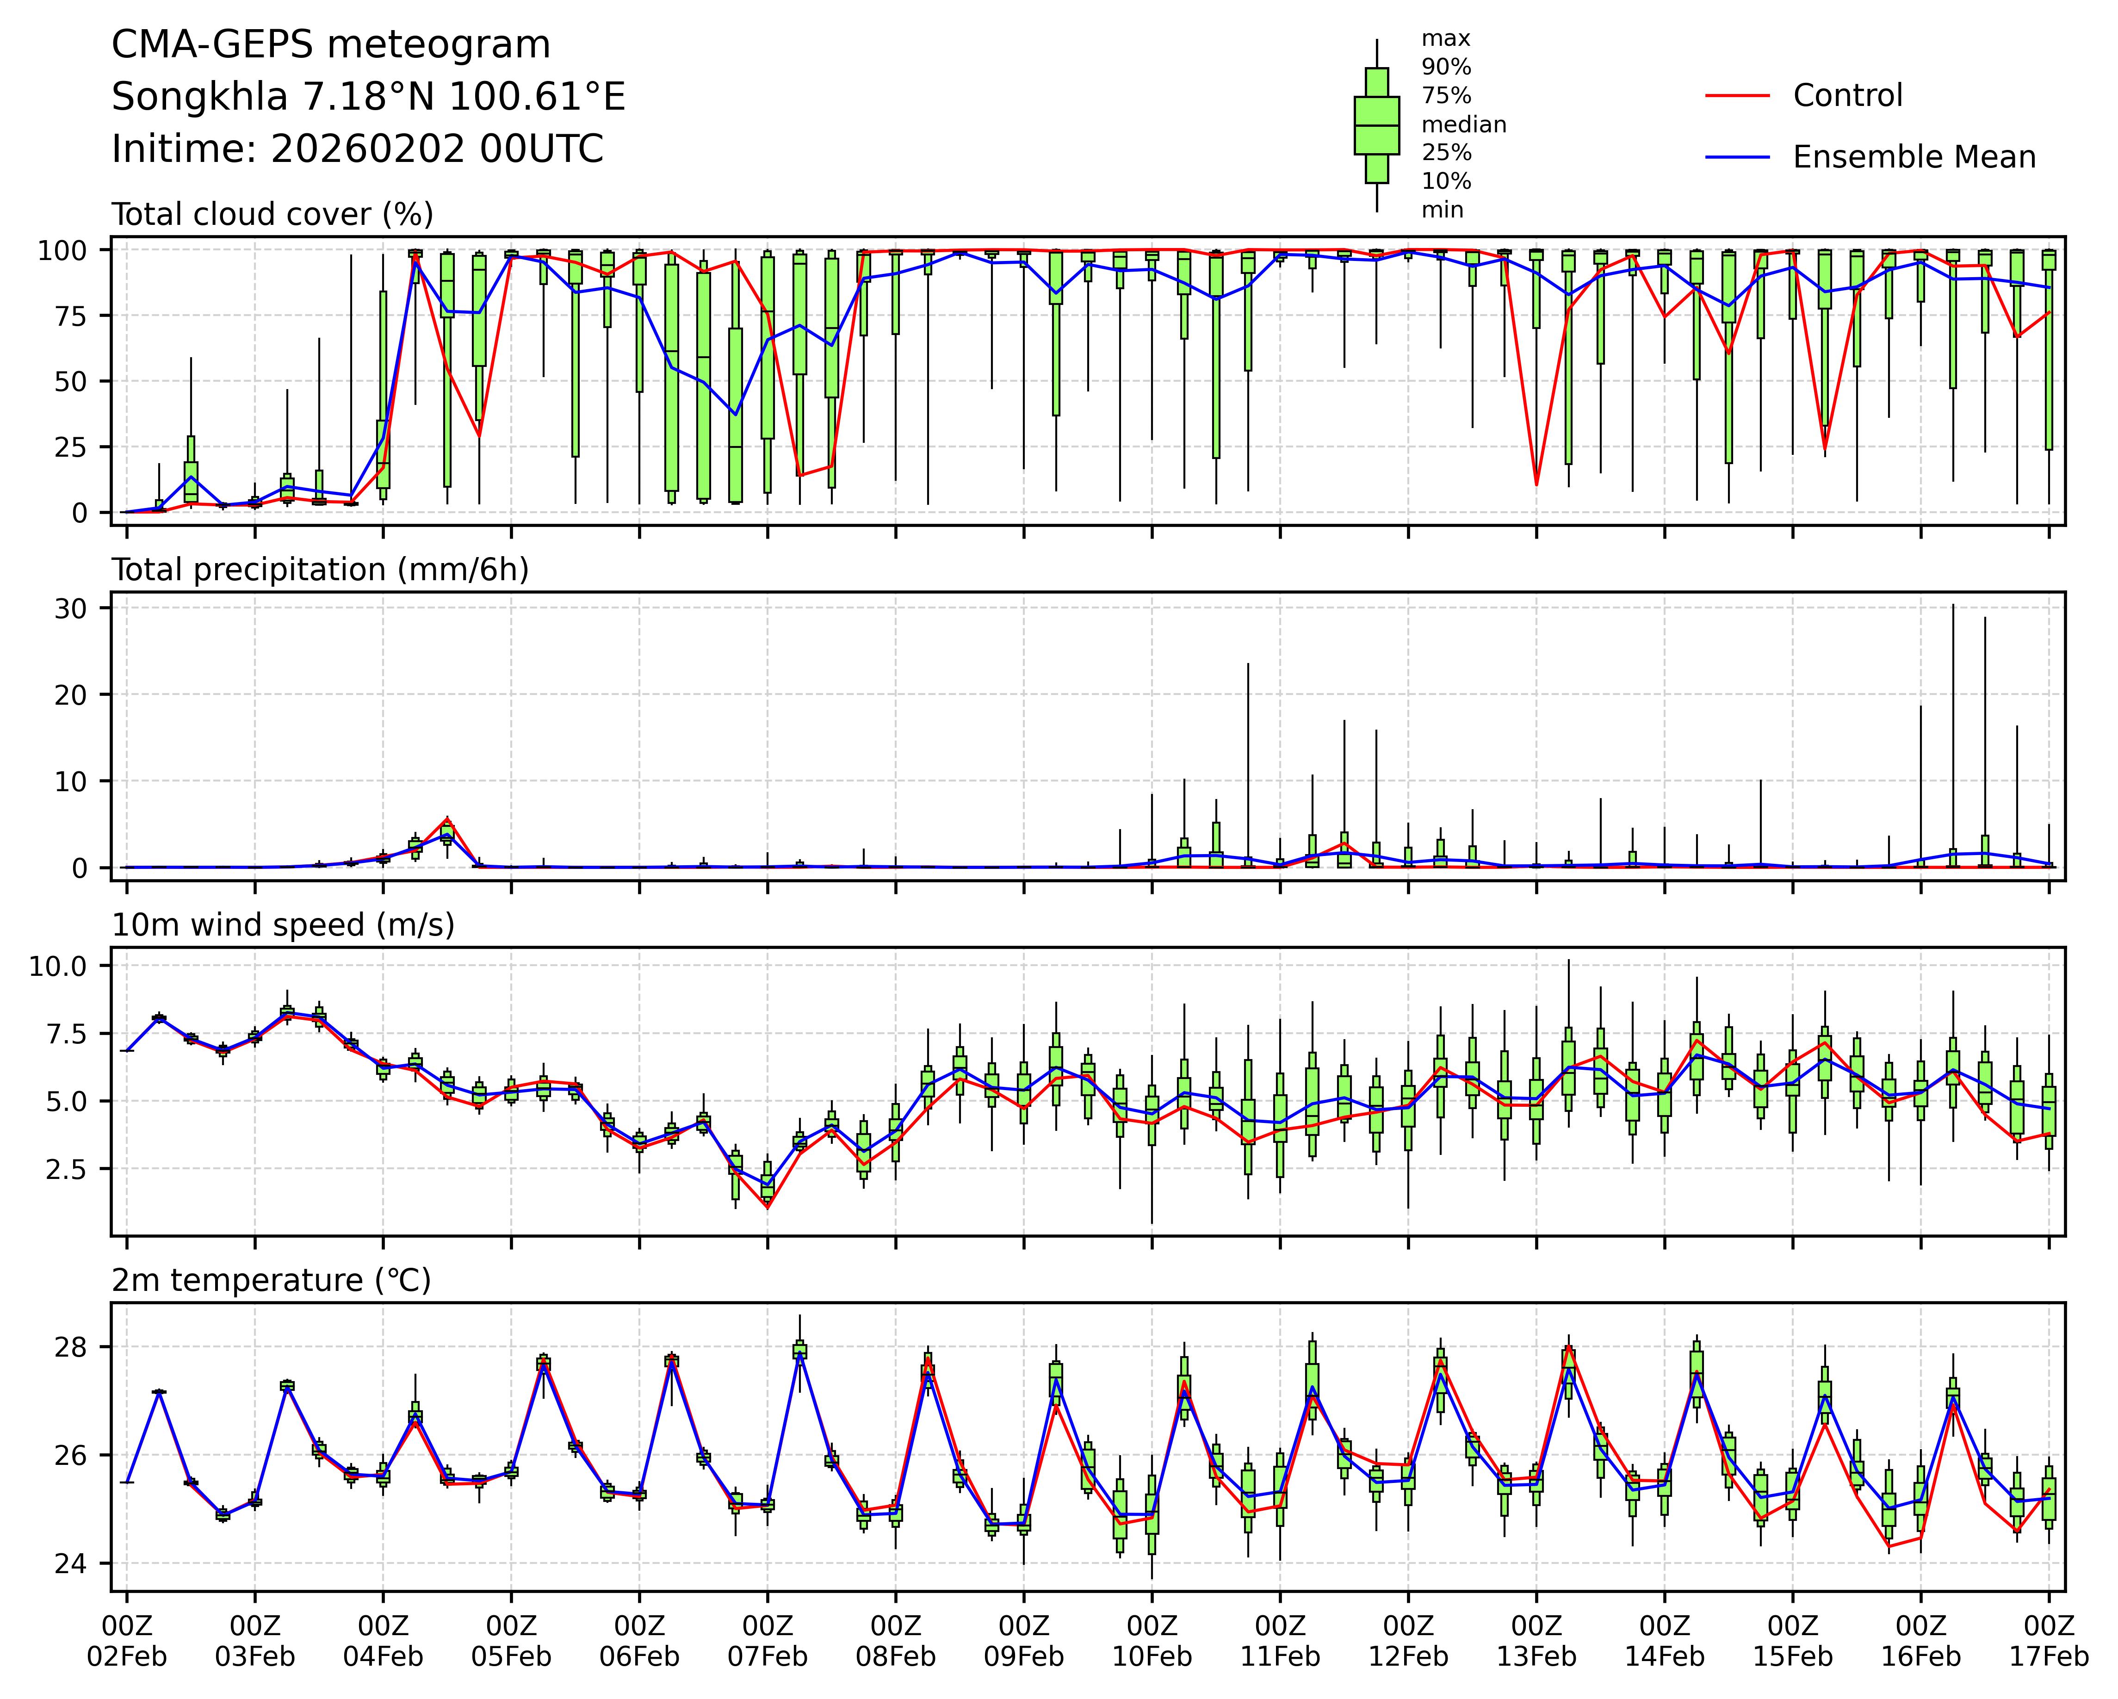Click the red Control legend line
This screenshot has width=2118, height=1699.
(x=1737, y=96)
